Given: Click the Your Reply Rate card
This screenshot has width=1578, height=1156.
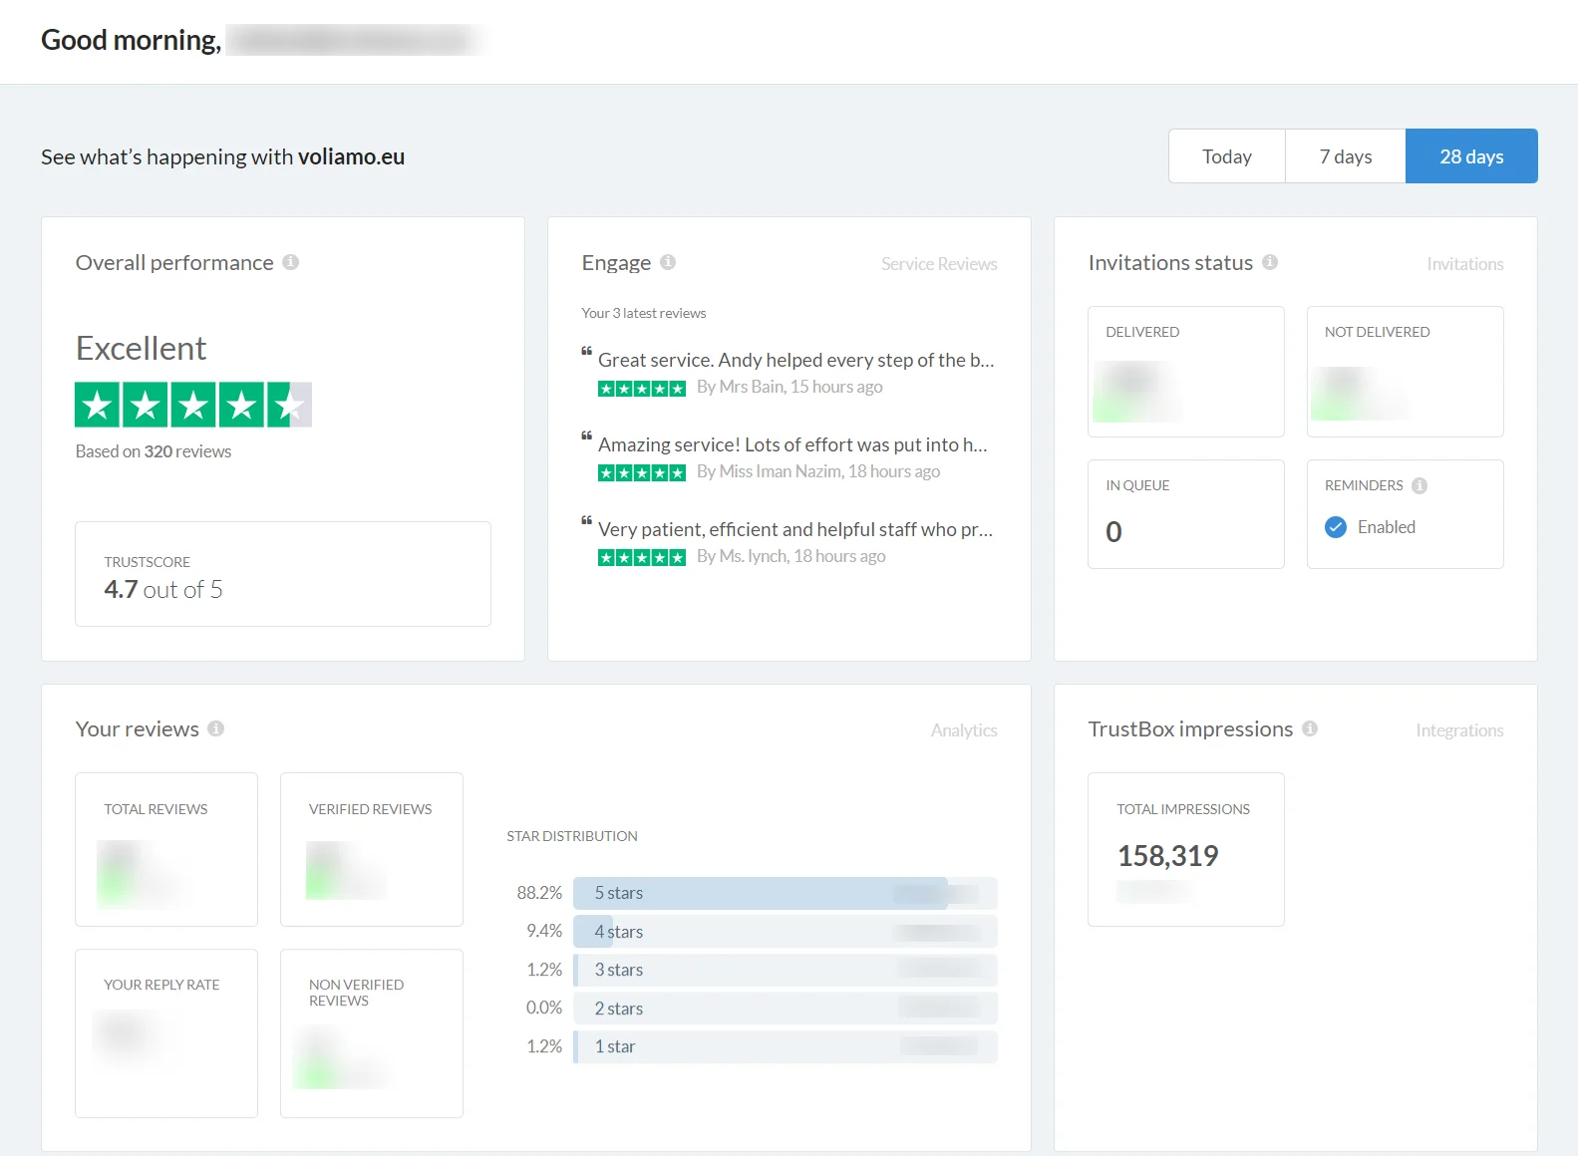Looking at the screenshot, I should click(x=166, y=1033).
